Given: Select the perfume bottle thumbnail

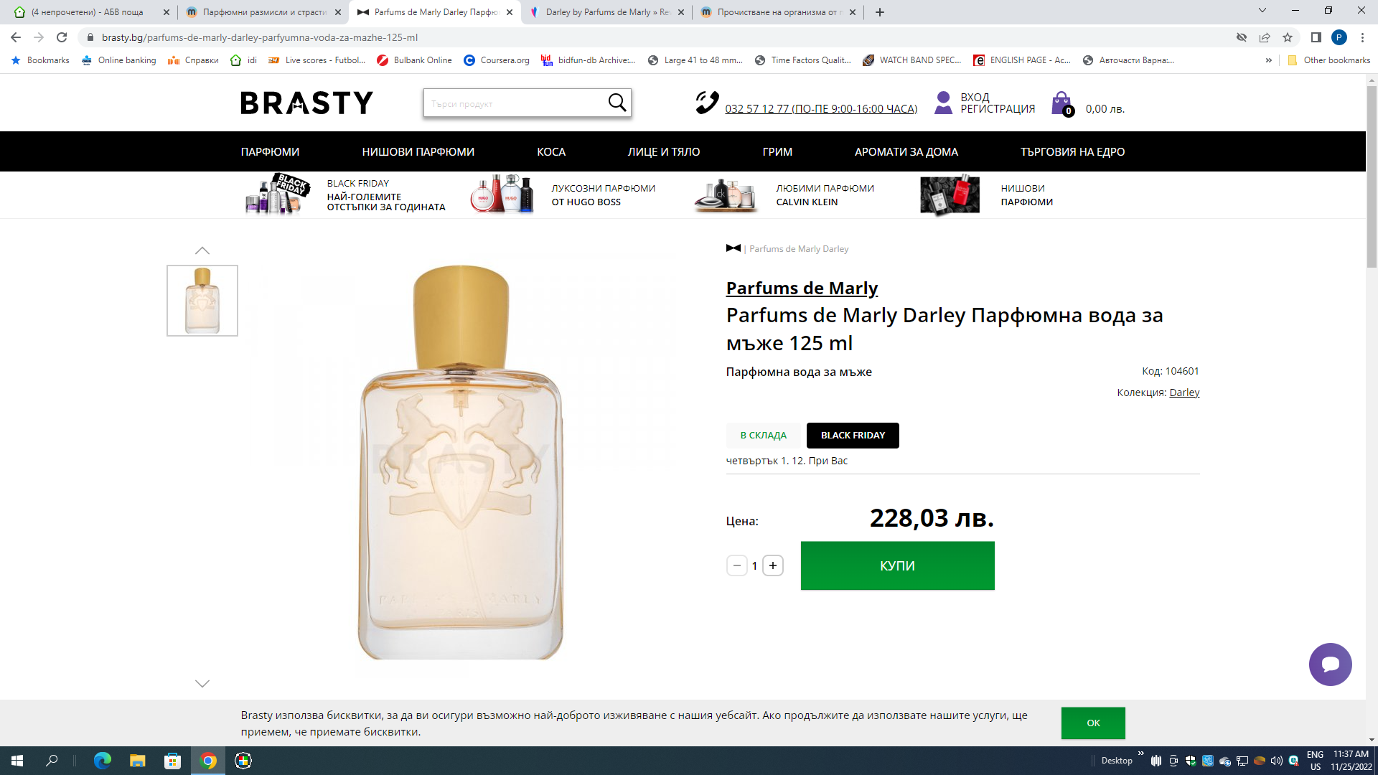Looking at the screenshot, I should point(202,301).
